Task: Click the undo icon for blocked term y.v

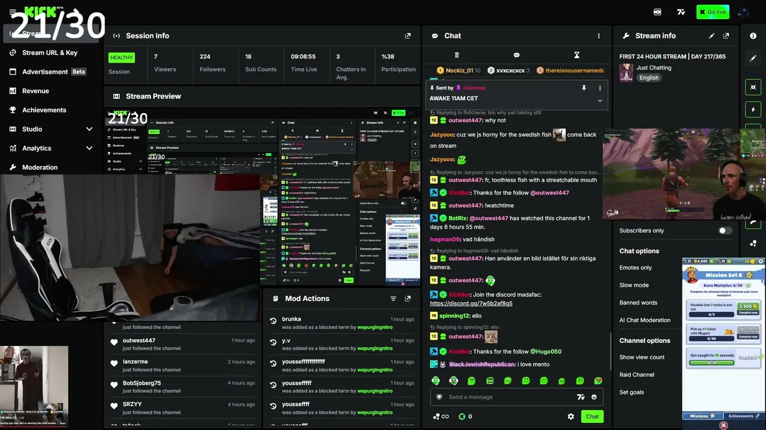Action: (x=273, y=342)
